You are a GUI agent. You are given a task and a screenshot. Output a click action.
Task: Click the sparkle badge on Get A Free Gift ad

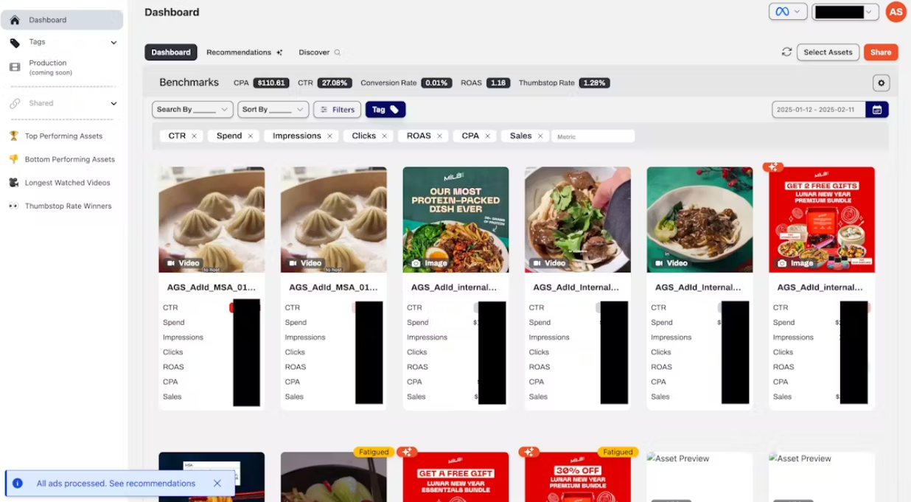pos(407,452)
